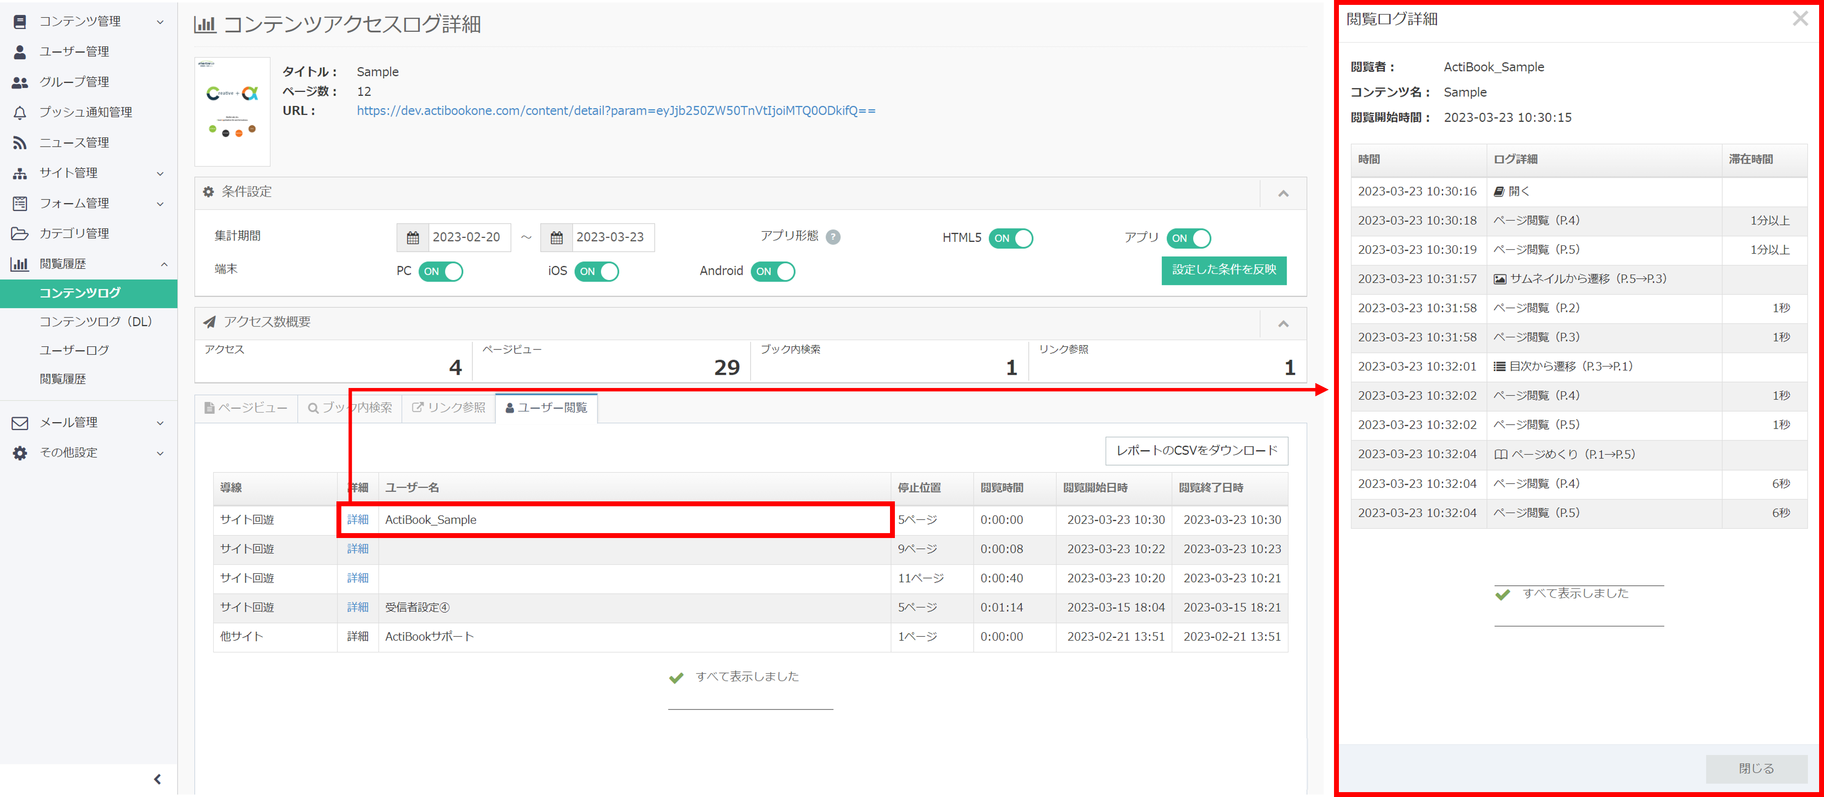Screen dimensions: 1824x797
Task: Open the content detail URL link
Action: pyautogui.click(x=615, y=111)
